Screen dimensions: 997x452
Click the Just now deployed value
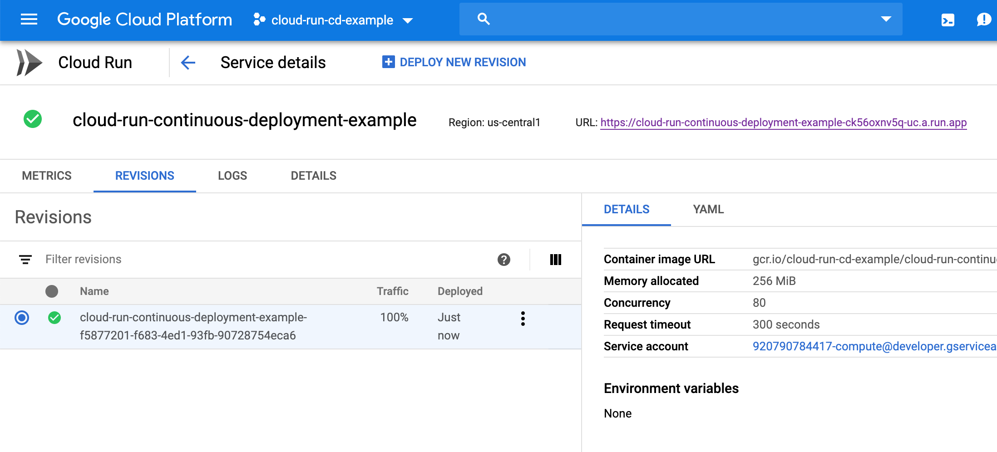(x=449, y=326)
